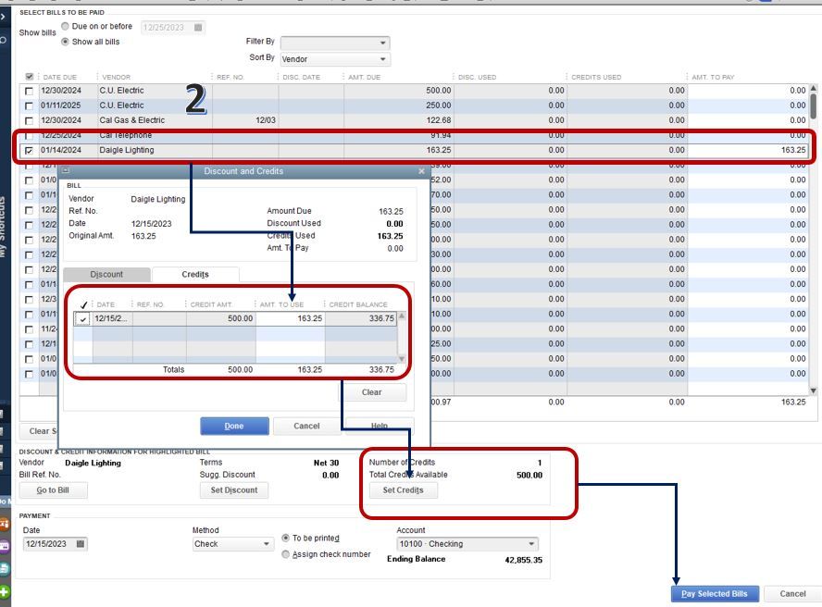822x607 pixels.
Task: Click Daigle Lighting Amt. To Pay cell 163.25
Action: [748, 151]
